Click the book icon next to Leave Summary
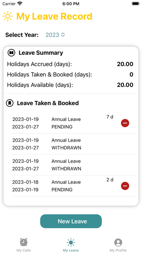Image resolution: width=142 pixels, height=253 pixels. [12, 53]
